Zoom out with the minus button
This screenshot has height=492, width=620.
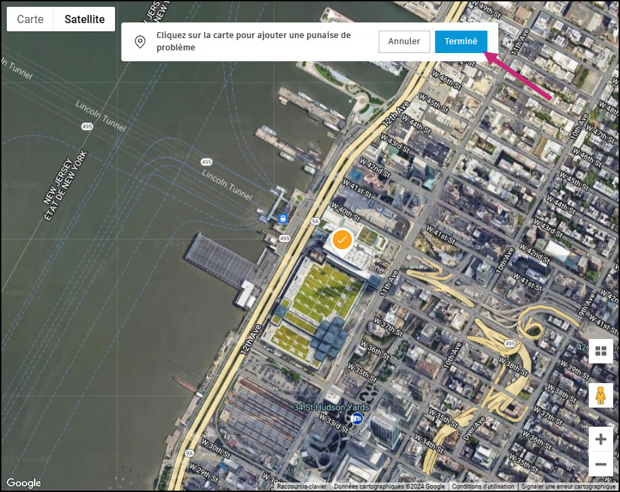click(601, 464)
